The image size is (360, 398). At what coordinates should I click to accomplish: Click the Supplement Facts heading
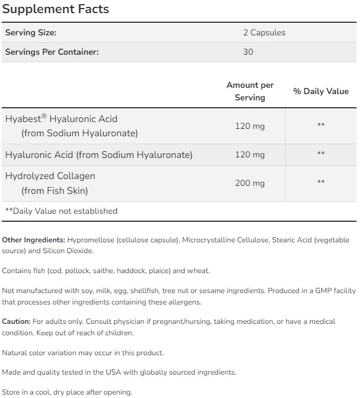click(55, 10)
